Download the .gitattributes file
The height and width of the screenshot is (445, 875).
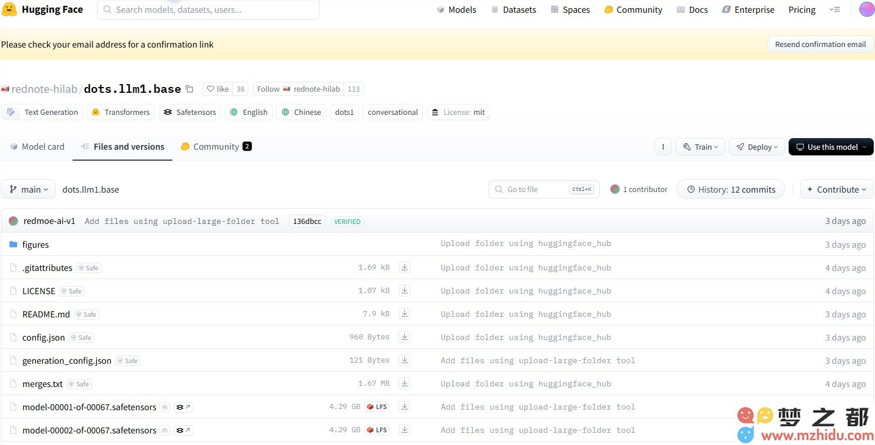404,267
